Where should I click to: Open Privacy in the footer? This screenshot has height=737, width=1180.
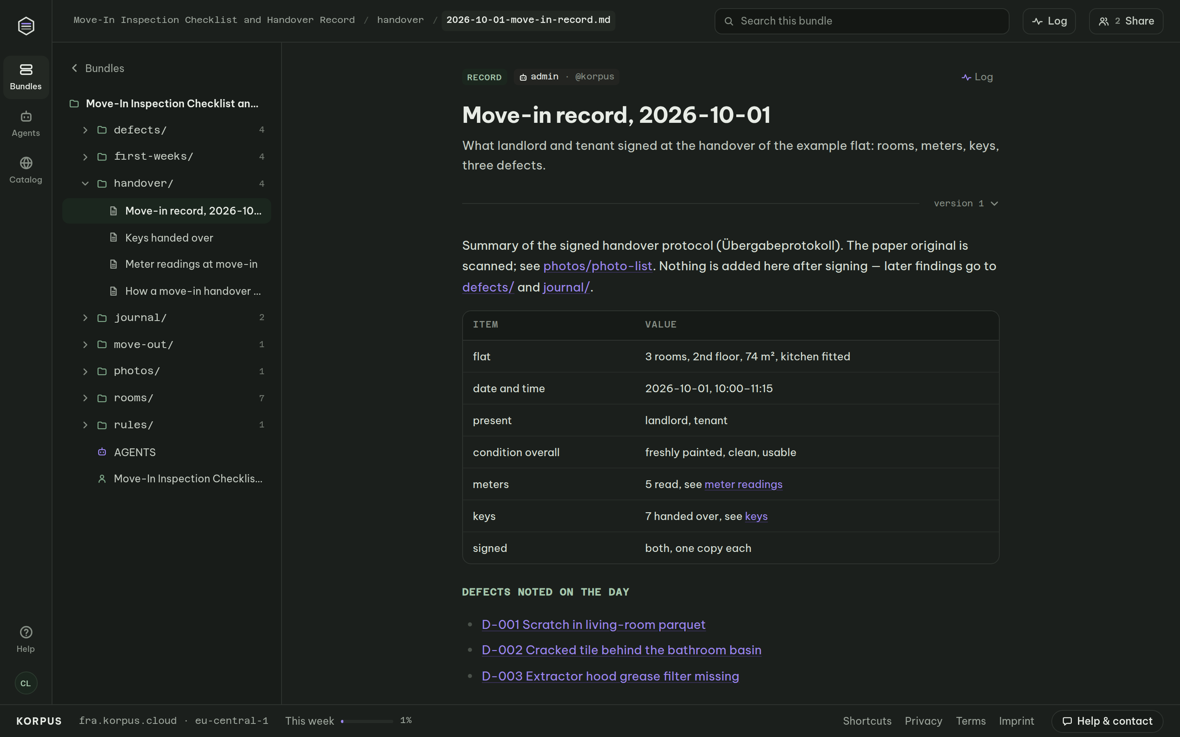coord(923,721)
